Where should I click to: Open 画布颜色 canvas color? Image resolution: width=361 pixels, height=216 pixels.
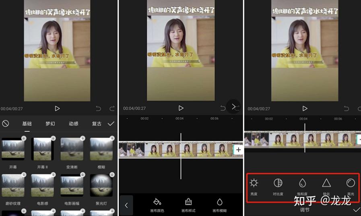[x=157, y=205]
